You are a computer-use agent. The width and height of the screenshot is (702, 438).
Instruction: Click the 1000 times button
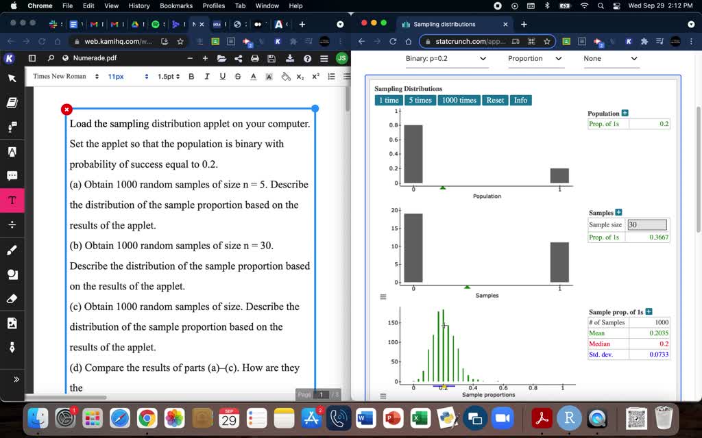459,100
